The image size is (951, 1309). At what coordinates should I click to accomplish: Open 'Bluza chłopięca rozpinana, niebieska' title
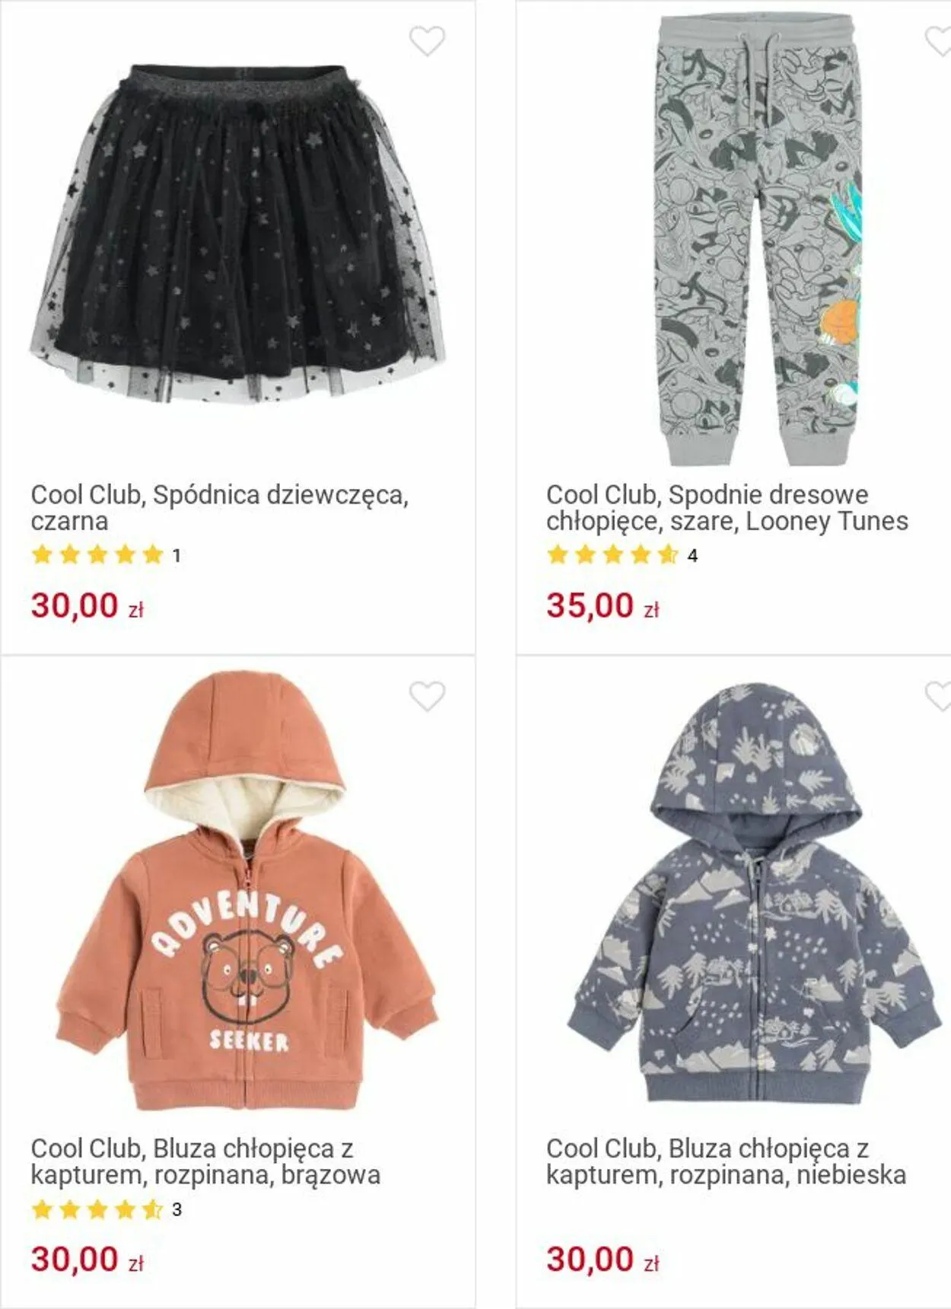point(726,1161)
